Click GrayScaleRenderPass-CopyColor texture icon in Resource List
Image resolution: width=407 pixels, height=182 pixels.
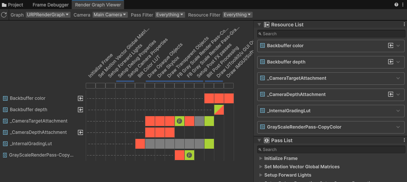coord(262,127)
